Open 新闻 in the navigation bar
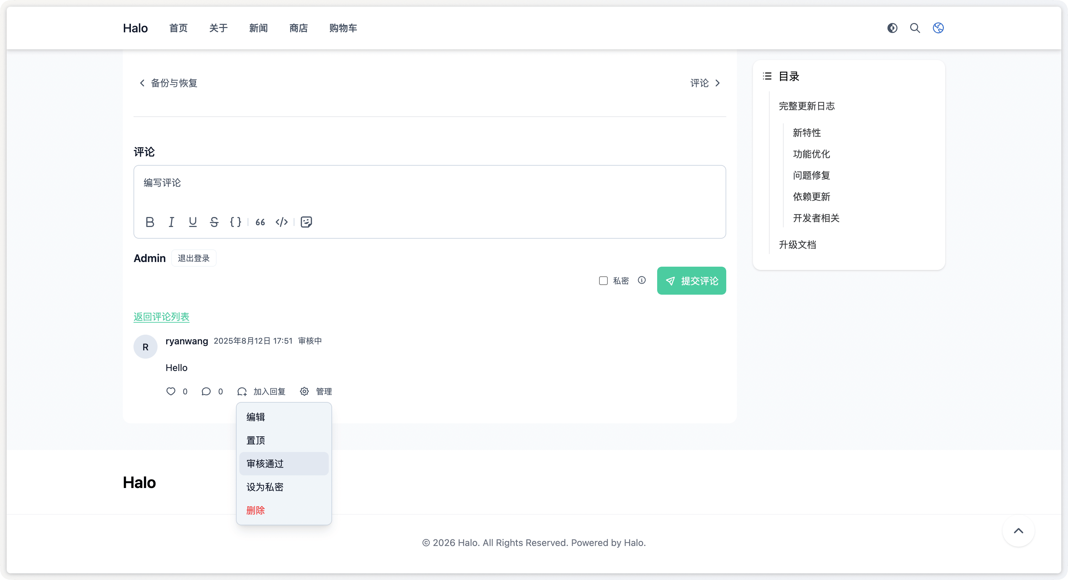The height and width of the screenshot is (580, 1068). click(x=258, y=28)
